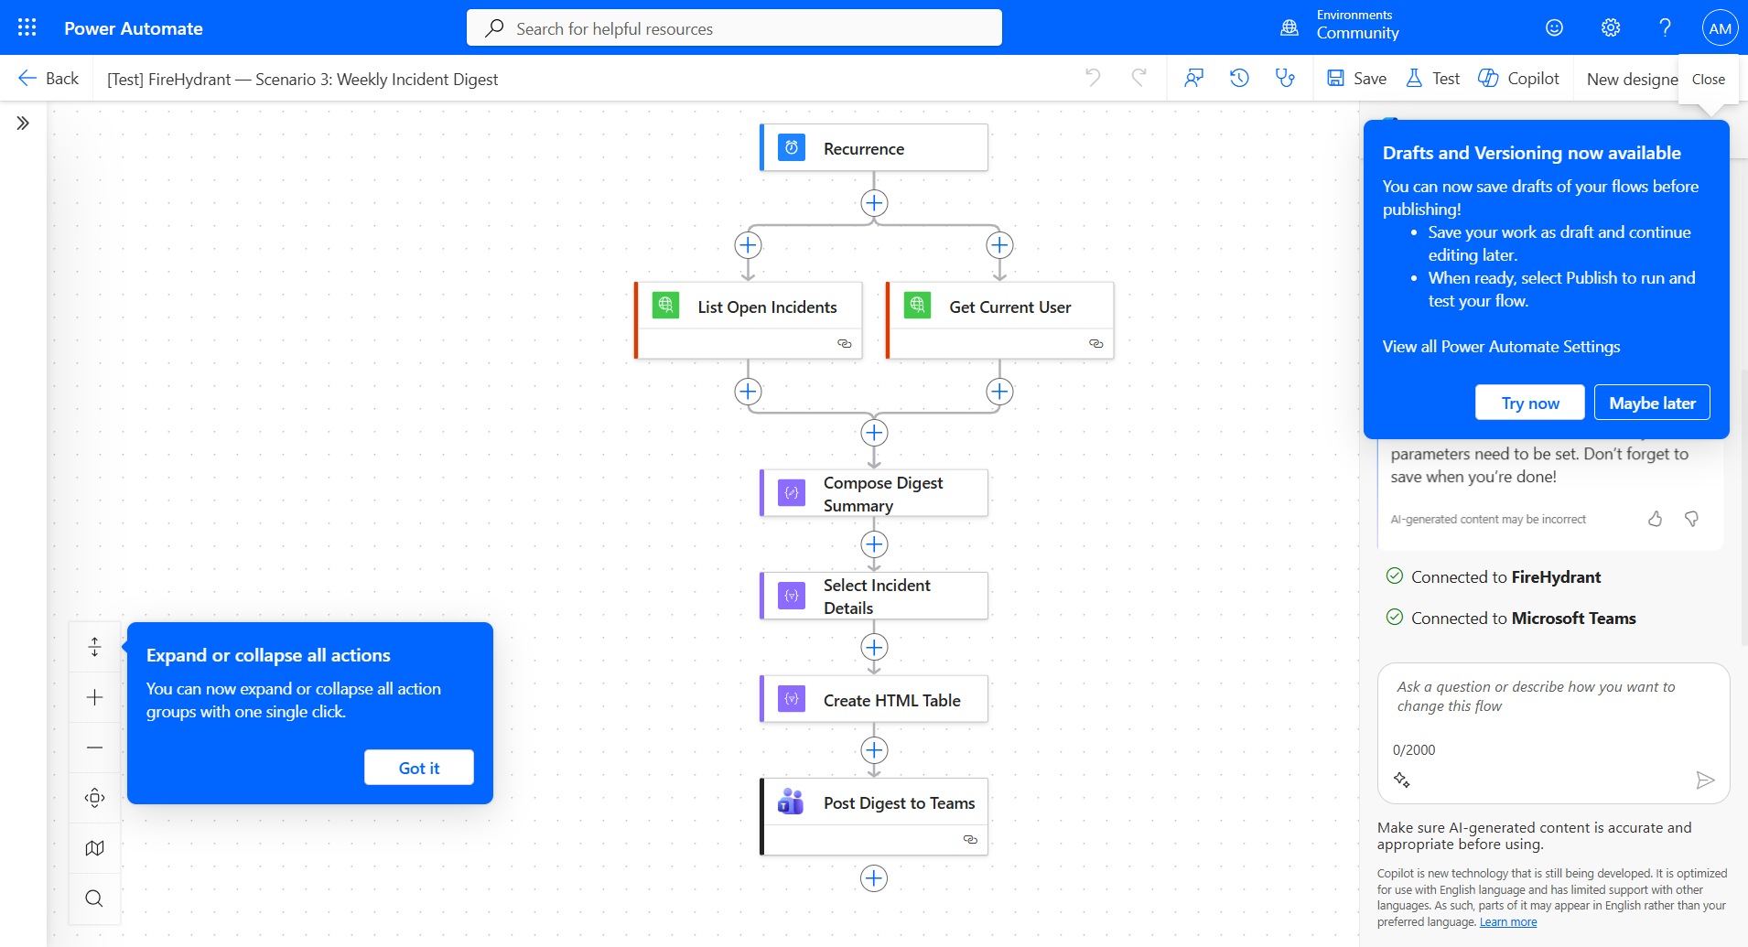Open the Help question mark icon
This screenshot has height=947, width=1748.
pos(1666,27)
